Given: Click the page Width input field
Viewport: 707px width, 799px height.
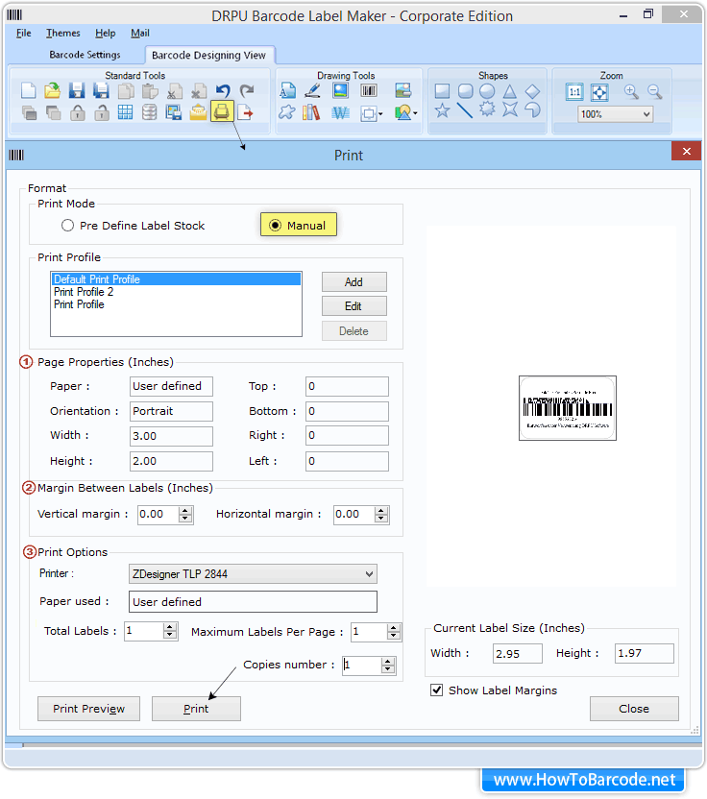Looking at the screenshot, I should (x=171, y=436).
